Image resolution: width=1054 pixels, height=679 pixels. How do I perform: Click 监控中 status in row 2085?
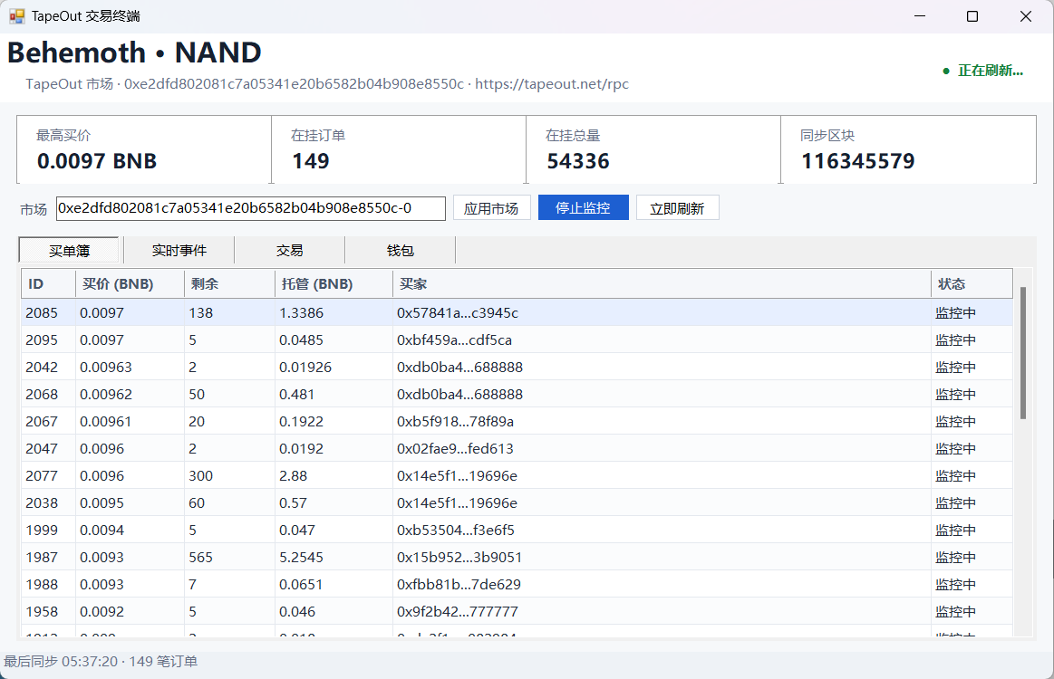pyautogui.click(x=955, y=313)
